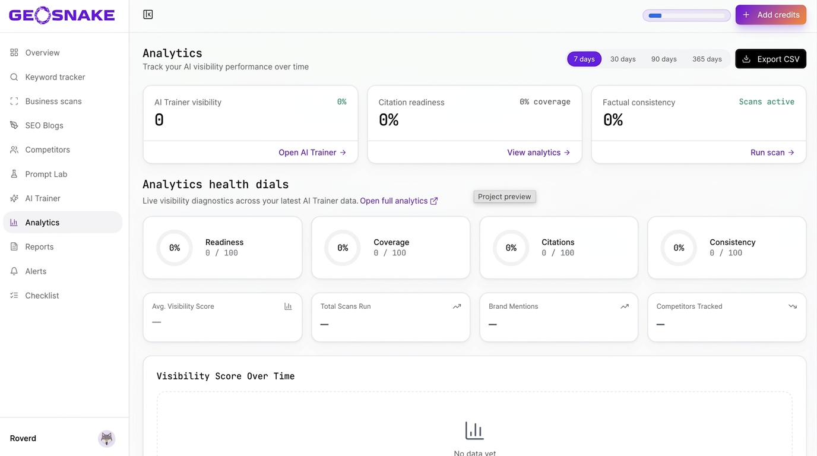Go to Keyword tracker
The width and height of the screenshot is (817, 456).
point(63,77)
